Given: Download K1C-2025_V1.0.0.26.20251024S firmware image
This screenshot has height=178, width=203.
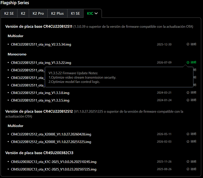Looking at the screenshot, I should point(54,162).
